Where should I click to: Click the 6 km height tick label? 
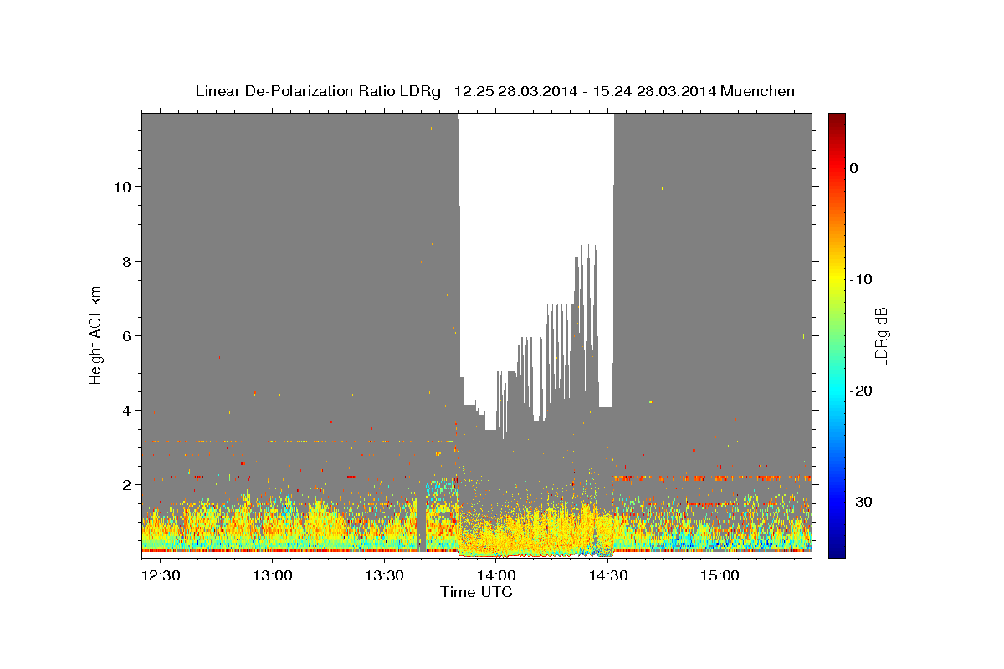click(125, 335)
